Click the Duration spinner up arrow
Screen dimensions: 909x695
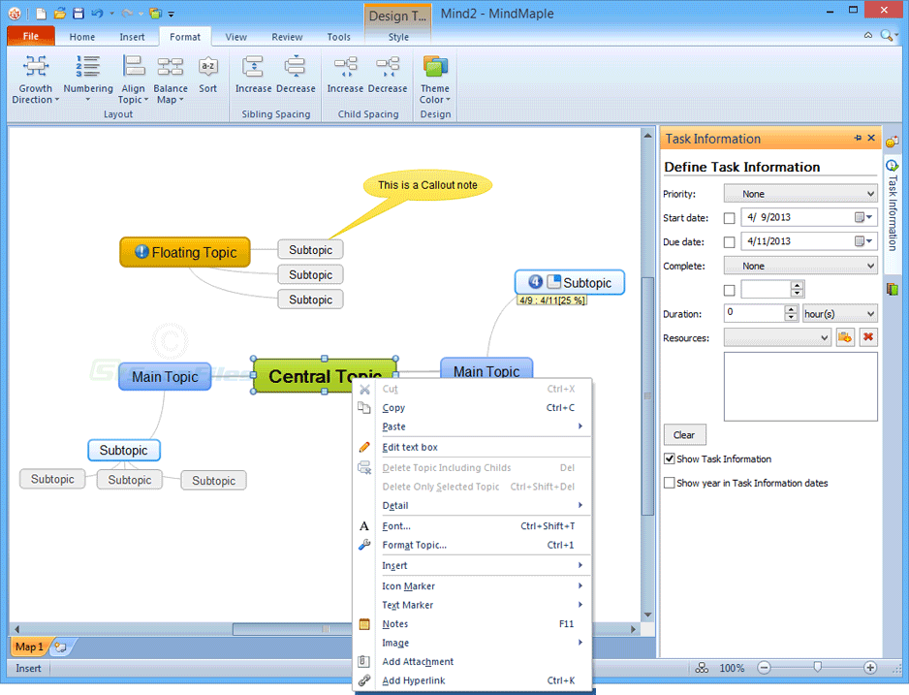click(792, 309)
